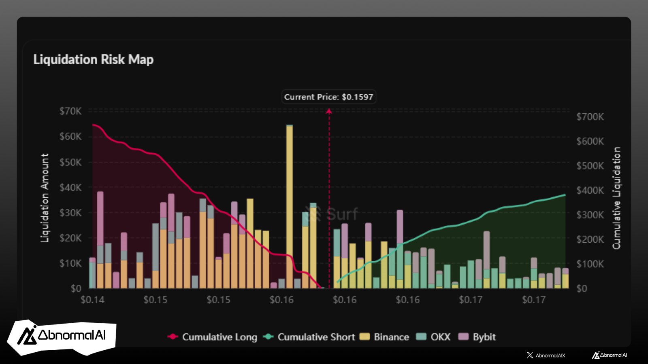
Task: Click the $70K left axis label
Action: (70, 111)
